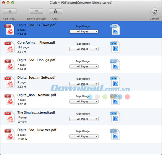Click DOCX output icon for Digital Boo...is Town.pdf
Viewport: 162px width, 155px height.
click(115, 29)
